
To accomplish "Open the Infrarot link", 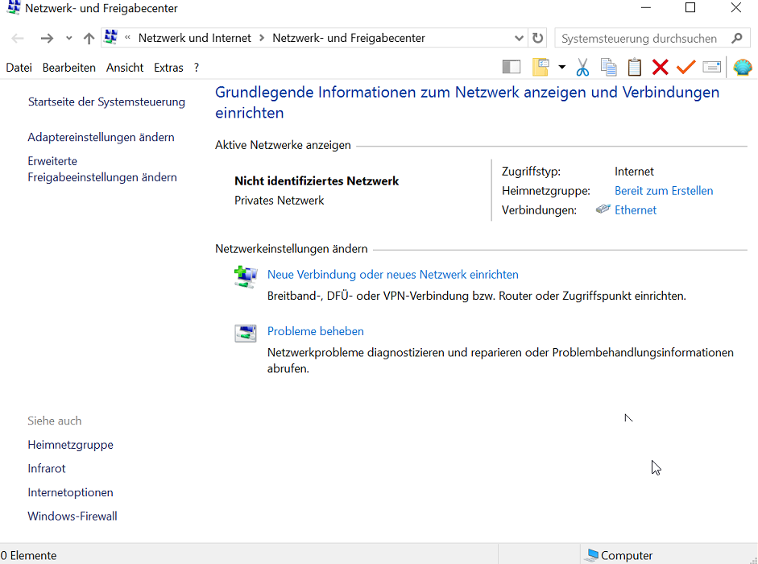I will pyautogui.click(x=47, y=469).
